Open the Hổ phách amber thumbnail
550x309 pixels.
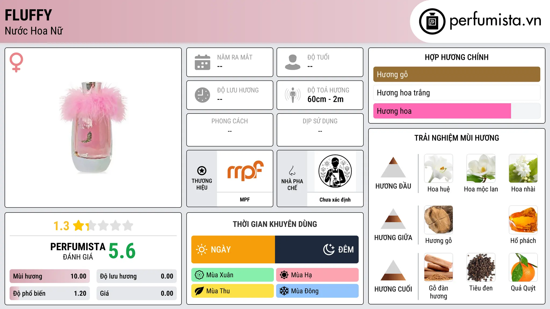click(523, 220)
